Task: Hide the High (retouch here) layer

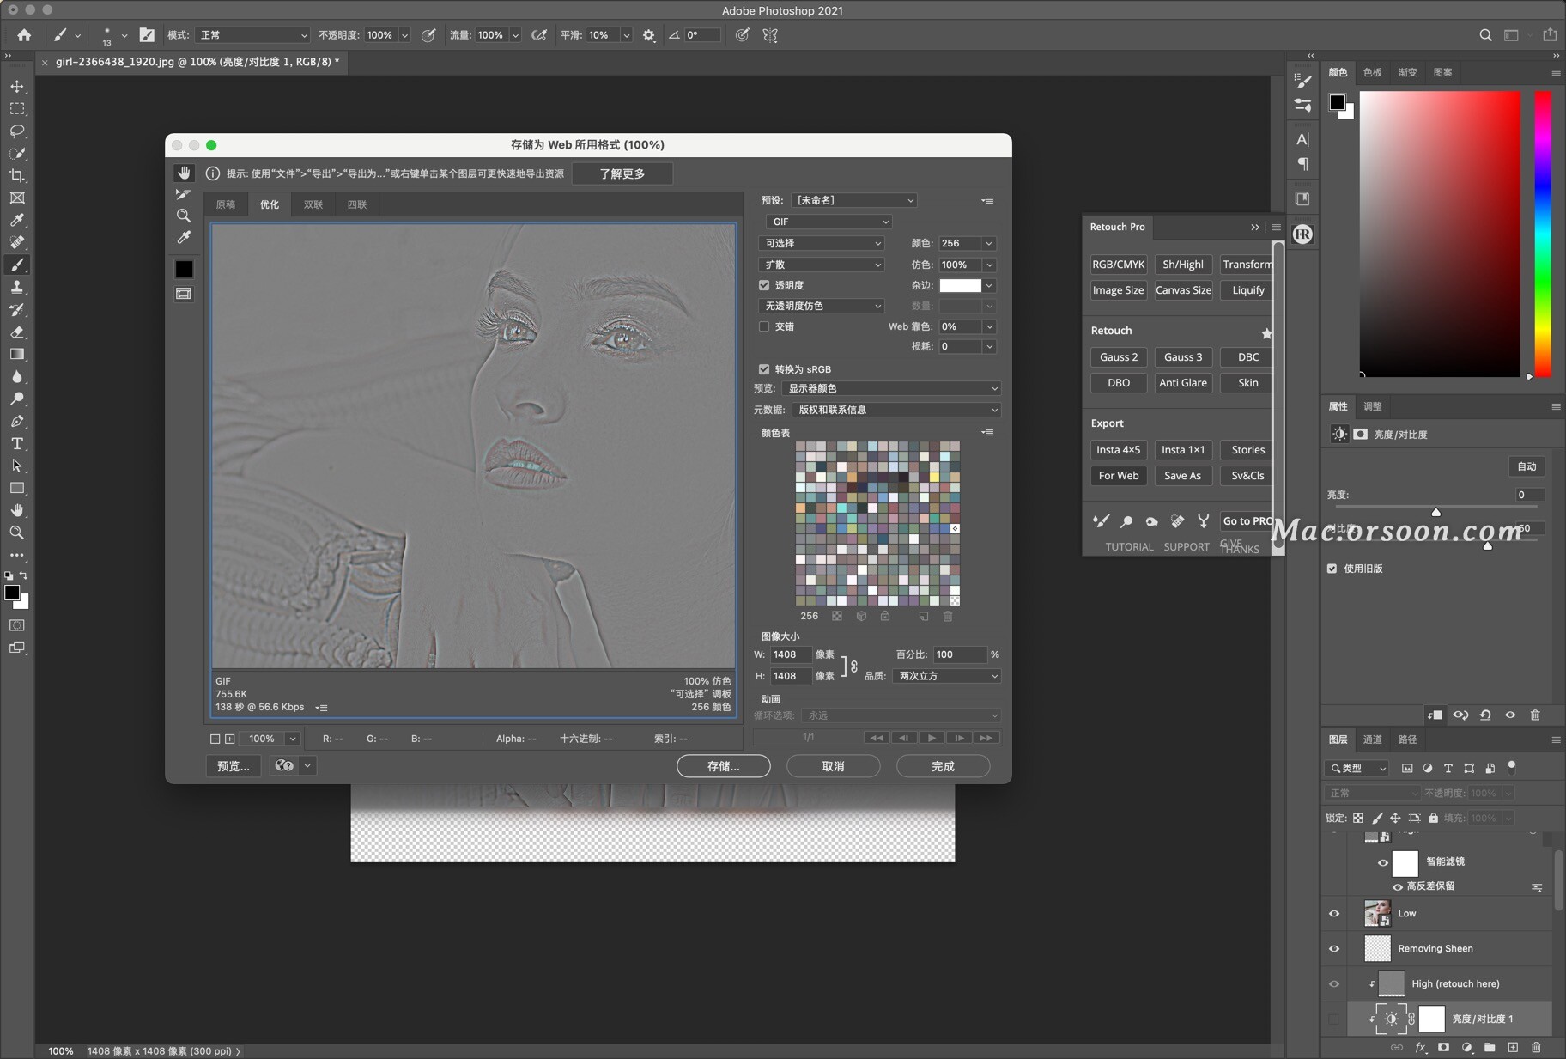Action: coord(1334,983)
